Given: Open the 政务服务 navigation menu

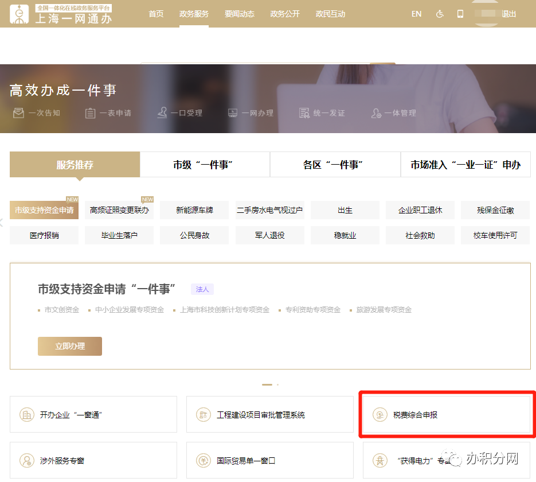Looking at the screenshot, I should point(194,14).
